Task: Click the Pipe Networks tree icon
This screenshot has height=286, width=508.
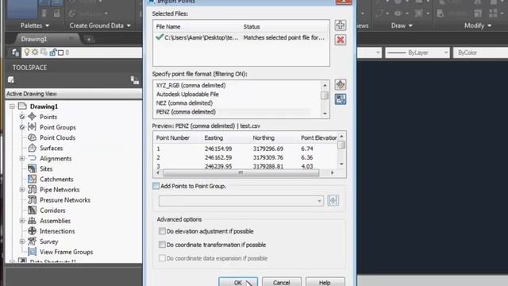Action: [32, 189]
